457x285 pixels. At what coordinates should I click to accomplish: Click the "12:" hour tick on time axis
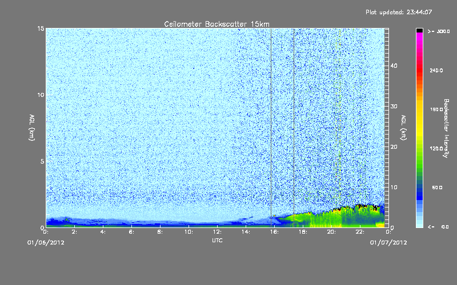[217, 232]
